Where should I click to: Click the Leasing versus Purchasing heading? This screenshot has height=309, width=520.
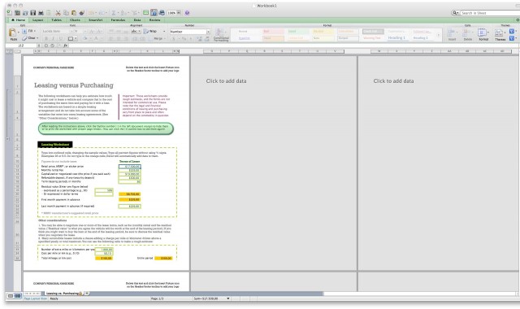(74, 85)
